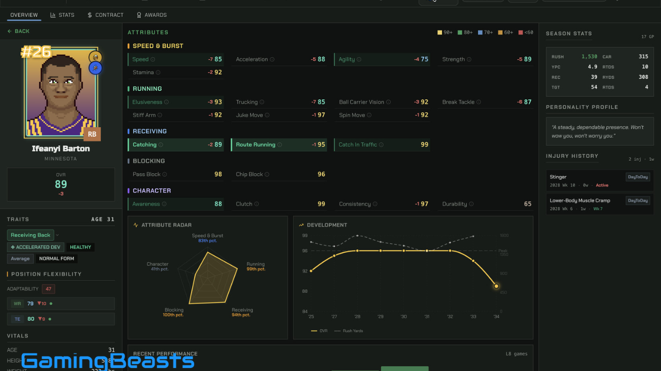
Task: Open the Lower-Body Muscle Cramp injury entry
Action: point(600,205)
